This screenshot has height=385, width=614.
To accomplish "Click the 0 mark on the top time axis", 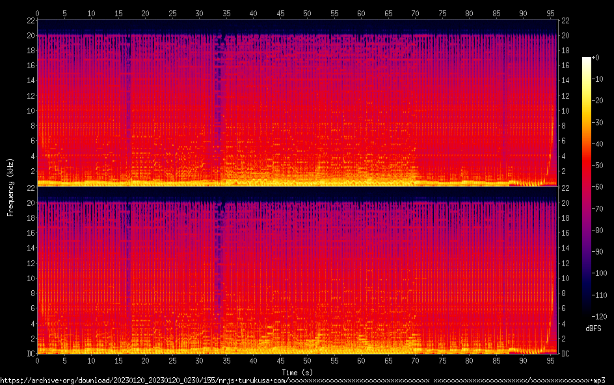I will 37,13.
